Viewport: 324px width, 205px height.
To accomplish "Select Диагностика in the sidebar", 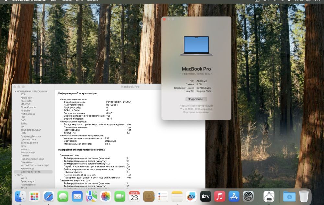I will (x=28, y=139).
